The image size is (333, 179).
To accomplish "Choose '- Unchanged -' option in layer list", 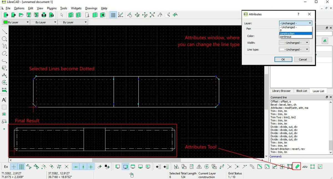I will tap(296, 27).
